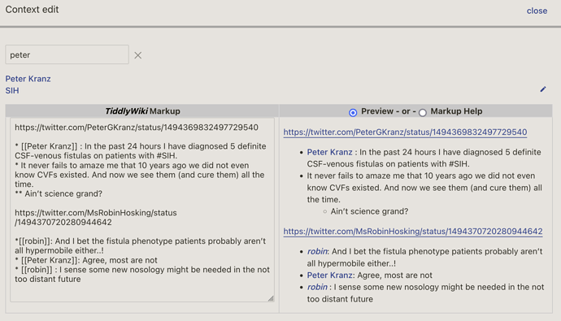Open the SIH search result
Viewport: 561px width, 321px height.
point(12,90)
